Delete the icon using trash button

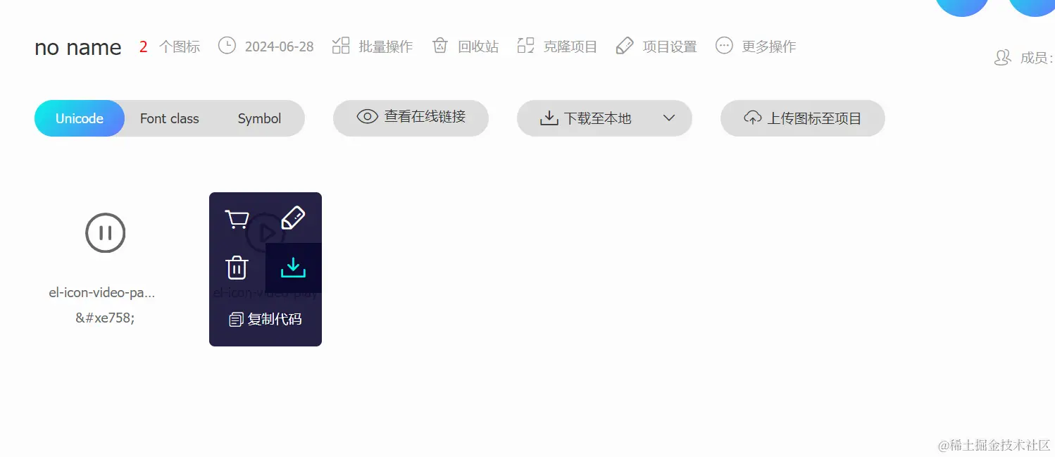coord(237,268)
